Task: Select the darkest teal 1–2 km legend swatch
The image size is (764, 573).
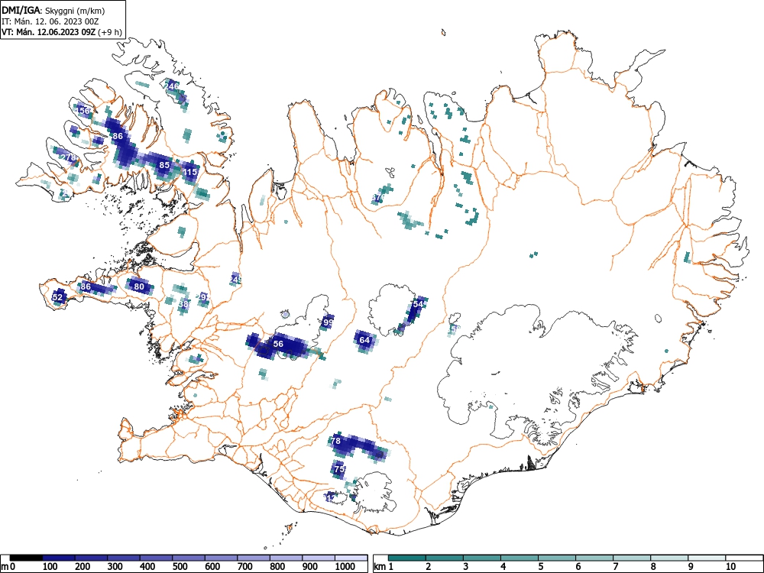Action: (x=407, y=558)
